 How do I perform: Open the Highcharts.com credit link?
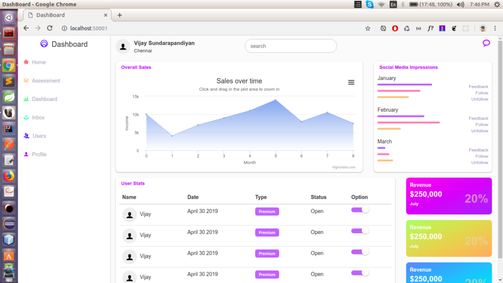pyautogui.click(x=343, y=168)
